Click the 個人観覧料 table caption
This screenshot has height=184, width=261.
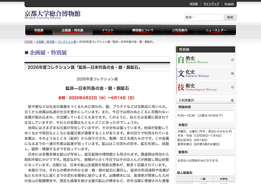185,173
